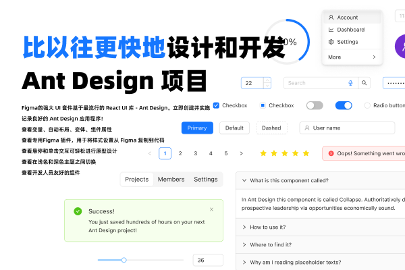Click the 'Ant Design 项目' heading
This screenshot has height=270, width=405.
coord(114,81)
